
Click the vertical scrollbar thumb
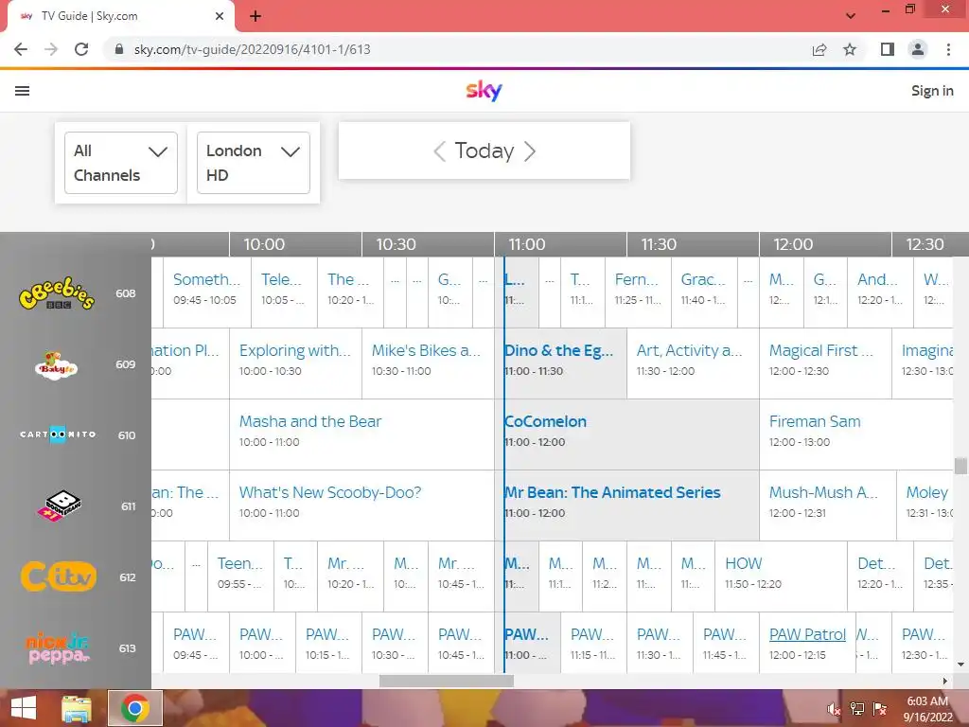[x=960, y=466]
